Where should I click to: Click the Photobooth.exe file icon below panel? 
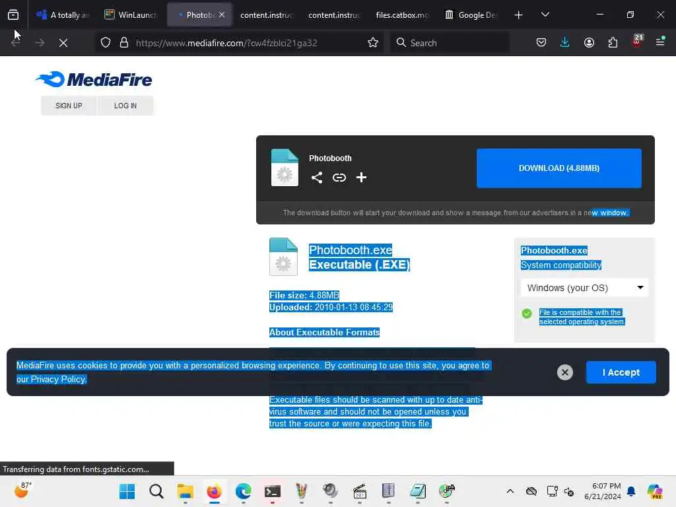(283, 257)
